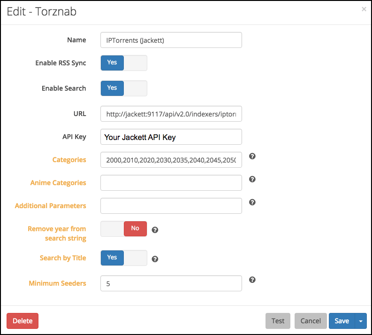Disable the Enable Search toggle
The width and height of the screenshot is (372, 335).
coord(124,88)
